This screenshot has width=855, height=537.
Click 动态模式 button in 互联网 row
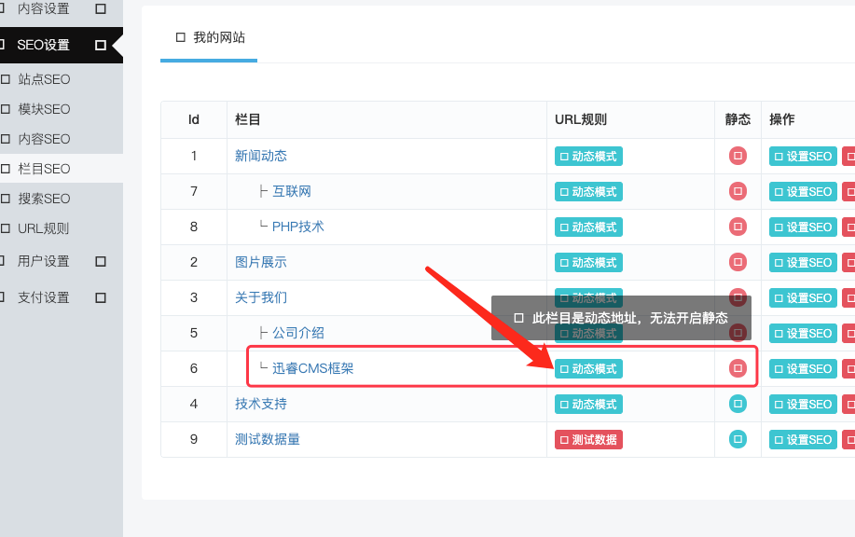588,192
